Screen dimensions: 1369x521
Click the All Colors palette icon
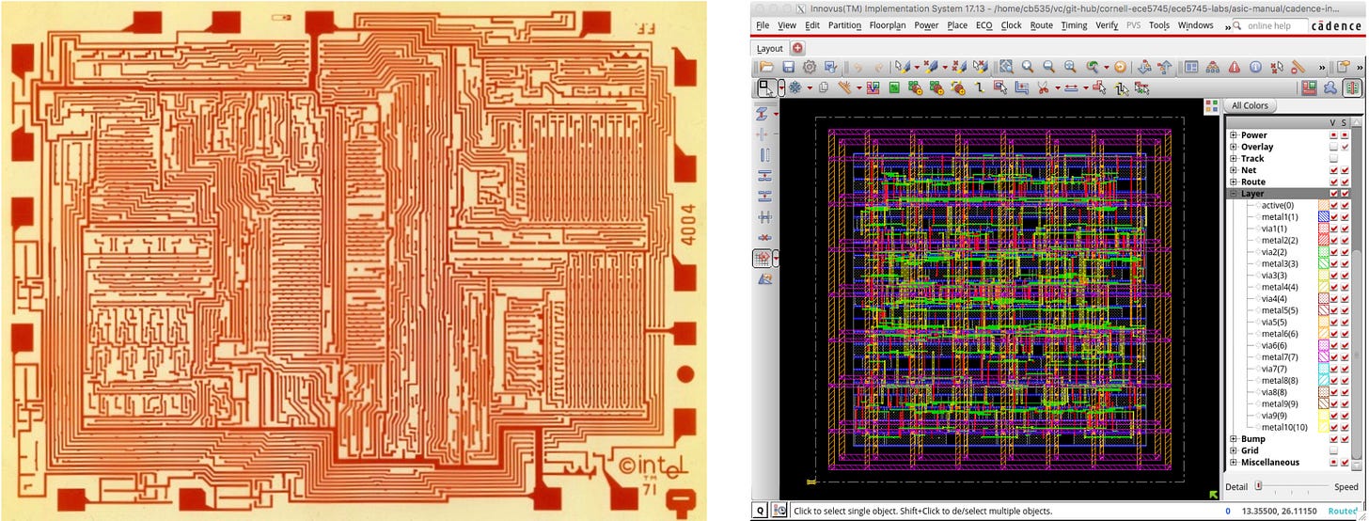(1211, 106)
